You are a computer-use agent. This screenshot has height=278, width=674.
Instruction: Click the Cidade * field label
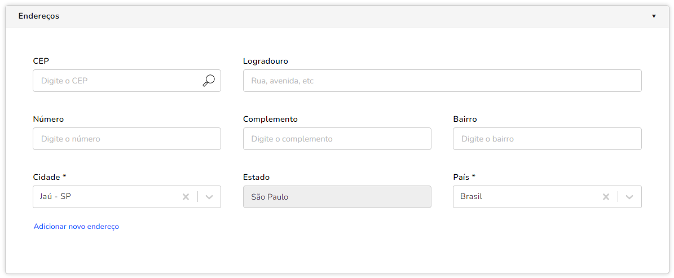[x=50, y=177]
